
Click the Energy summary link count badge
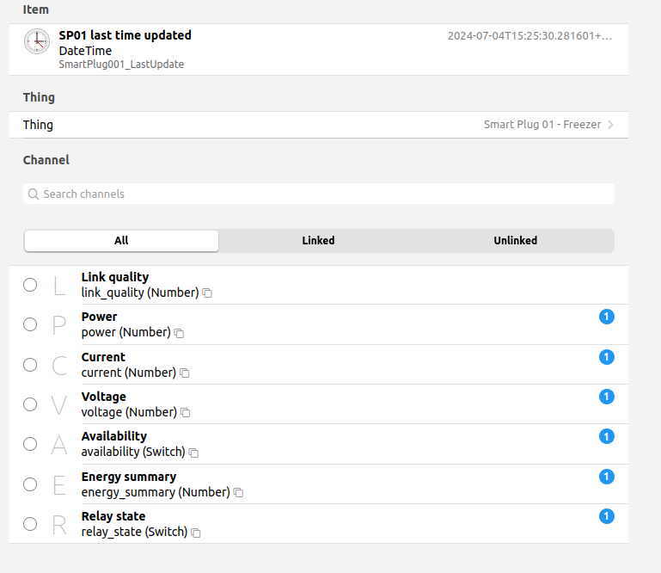(606, 477)
